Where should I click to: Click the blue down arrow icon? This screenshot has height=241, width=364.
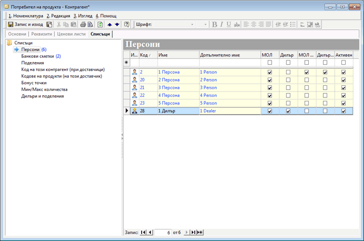click(x=117, y=24)
